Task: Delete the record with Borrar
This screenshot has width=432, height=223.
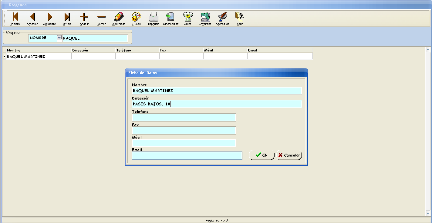Action: coord(102,19)
